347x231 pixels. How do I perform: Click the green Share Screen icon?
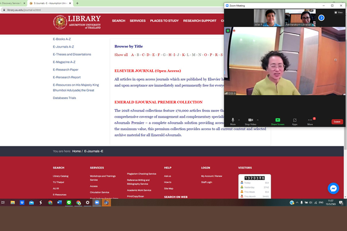(x=278, y=120)
